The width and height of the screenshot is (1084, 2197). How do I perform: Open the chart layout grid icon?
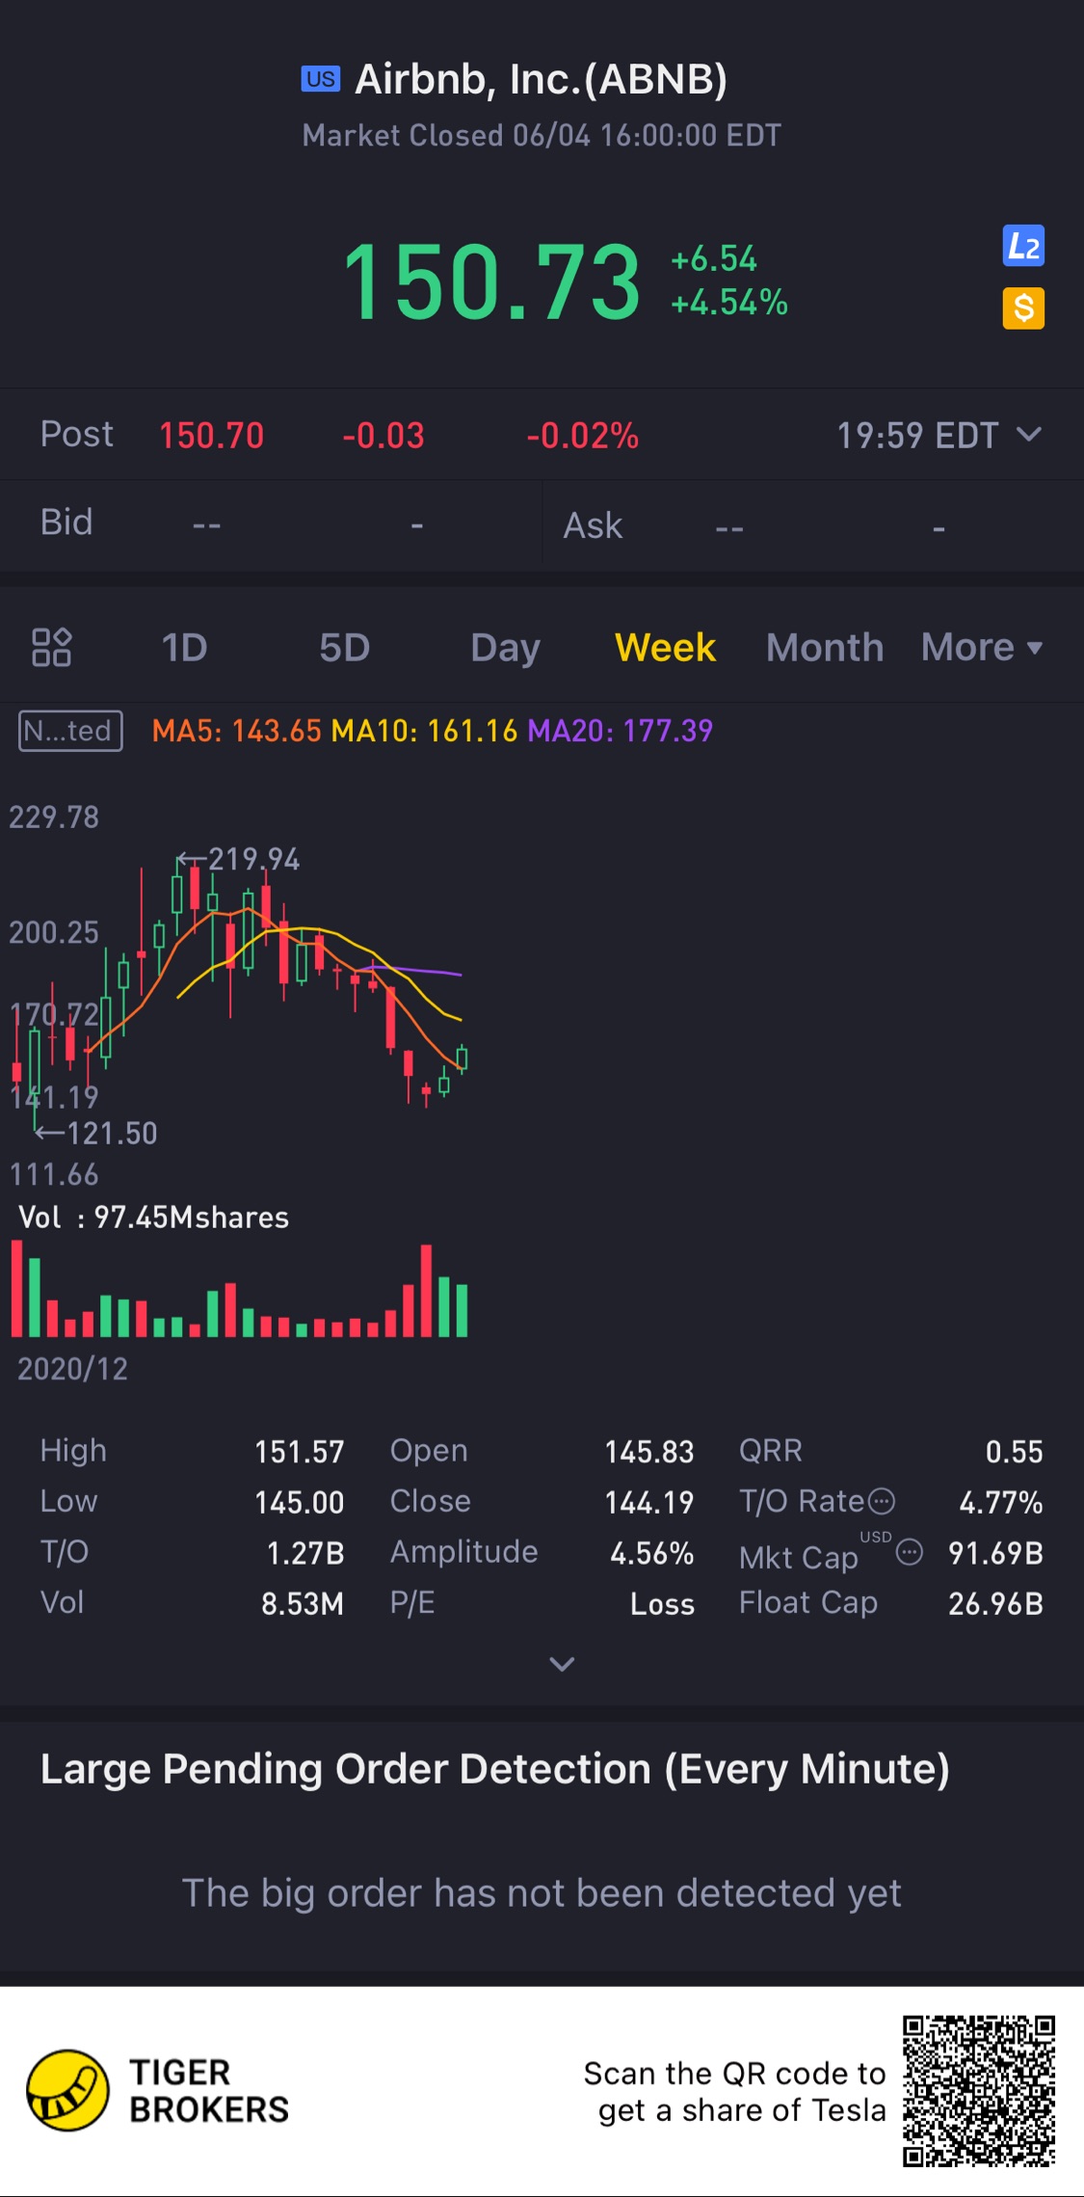51,647
